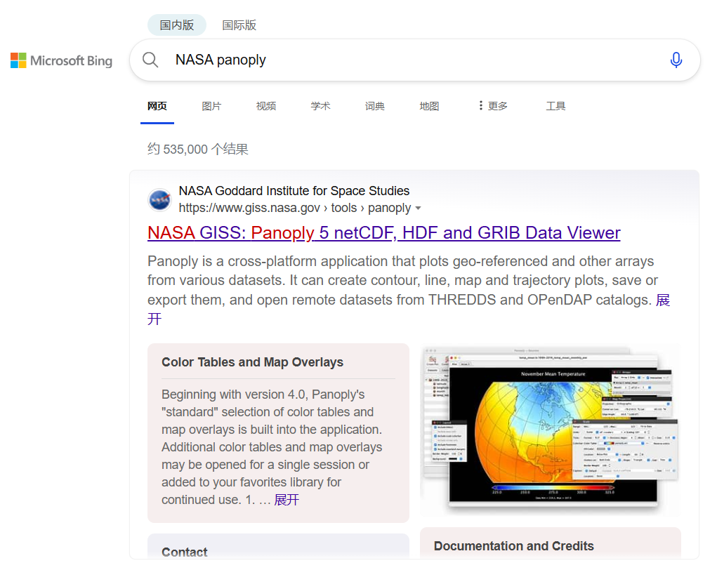Open Color Tables and Map Overlays heading
Image resolution: width=717 pixels, height=570 pixels.
(252, 362)
